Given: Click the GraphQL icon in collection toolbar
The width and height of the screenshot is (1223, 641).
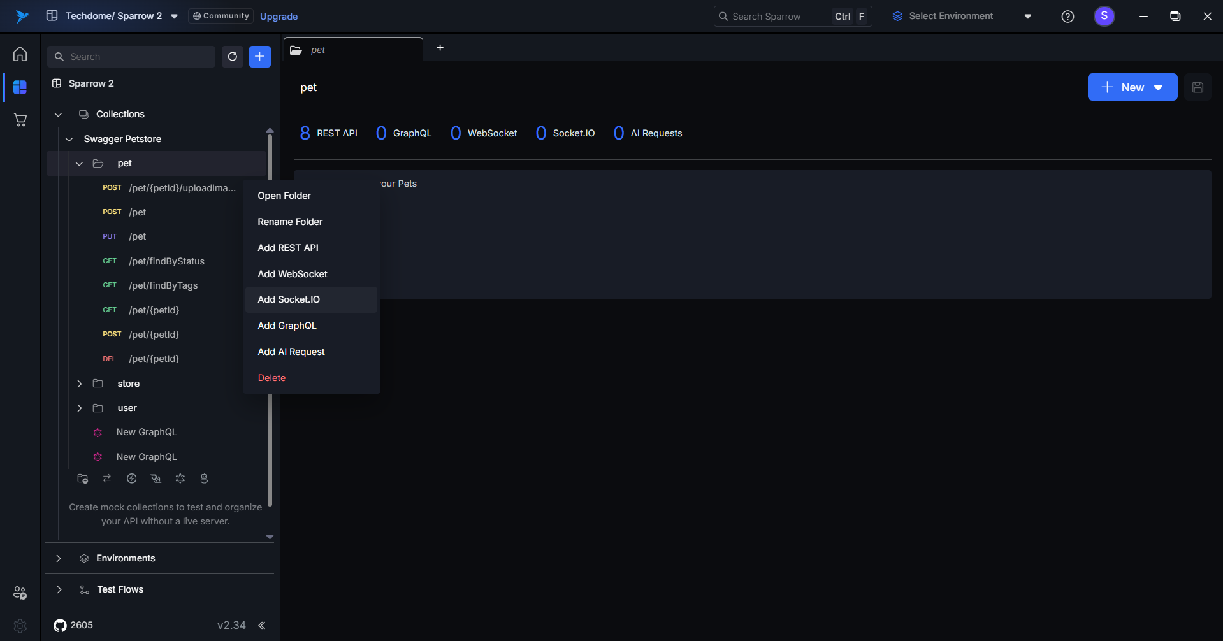Looking at the screenshot, I should coord(180,479).
